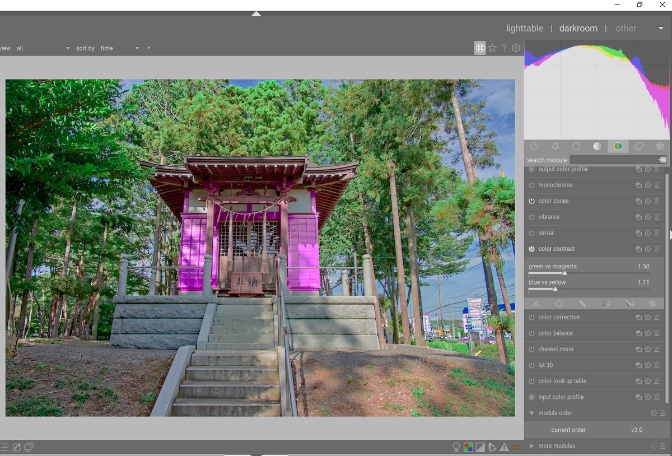Viewport: 672px width, 456px height.
Task: Show basic modules group (circle tab)
Action: [576, 146]
